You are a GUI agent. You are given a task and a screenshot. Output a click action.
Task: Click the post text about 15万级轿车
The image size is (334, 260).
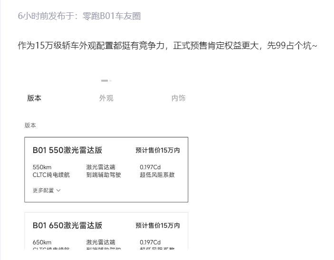167,46
